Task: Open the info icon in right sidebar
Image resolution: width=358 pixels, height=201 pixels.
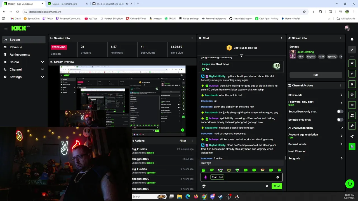Action: point(352,39)
